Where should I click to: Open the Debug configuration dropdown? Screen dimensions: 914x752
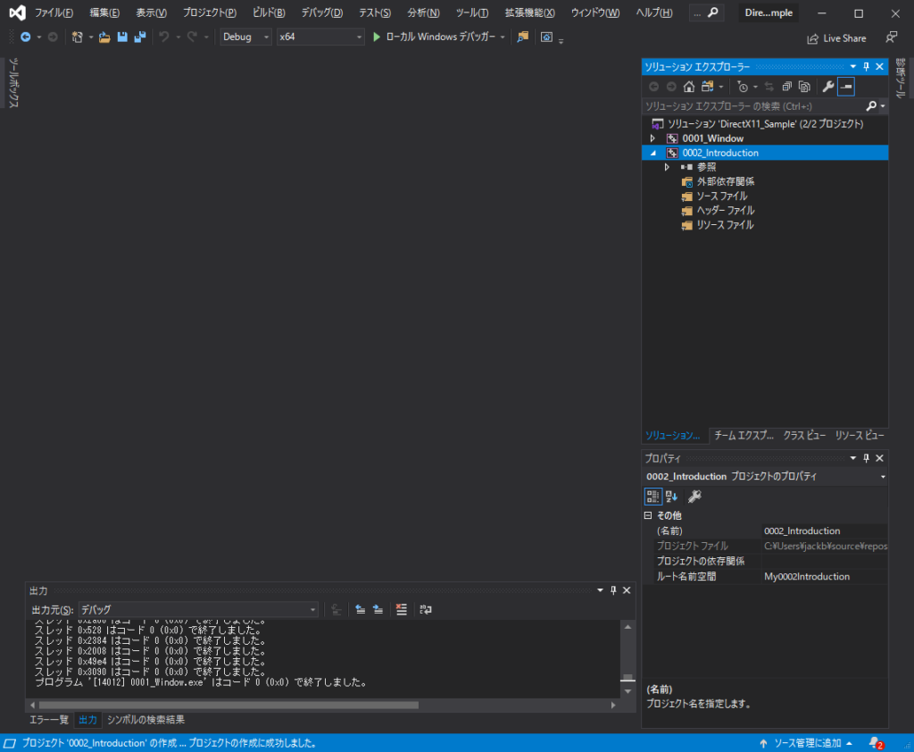point(264,38)
